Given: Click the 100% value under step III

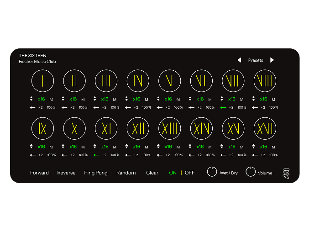Looking at the screenshot, I should coord(115,107).
